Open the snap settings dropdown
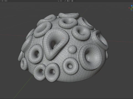This screenshot has width=133, height=99. (70, 1)
